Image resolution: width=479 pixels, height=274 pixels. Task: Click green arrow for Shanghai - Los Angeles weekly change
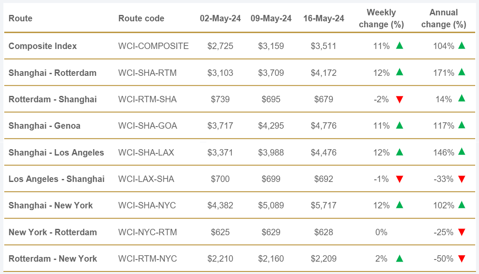399,152
